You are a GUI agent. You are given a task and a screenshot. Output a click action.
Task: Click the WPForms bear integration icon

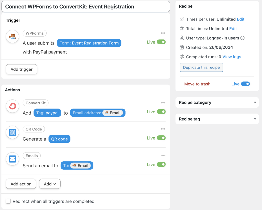coord(12,37)
